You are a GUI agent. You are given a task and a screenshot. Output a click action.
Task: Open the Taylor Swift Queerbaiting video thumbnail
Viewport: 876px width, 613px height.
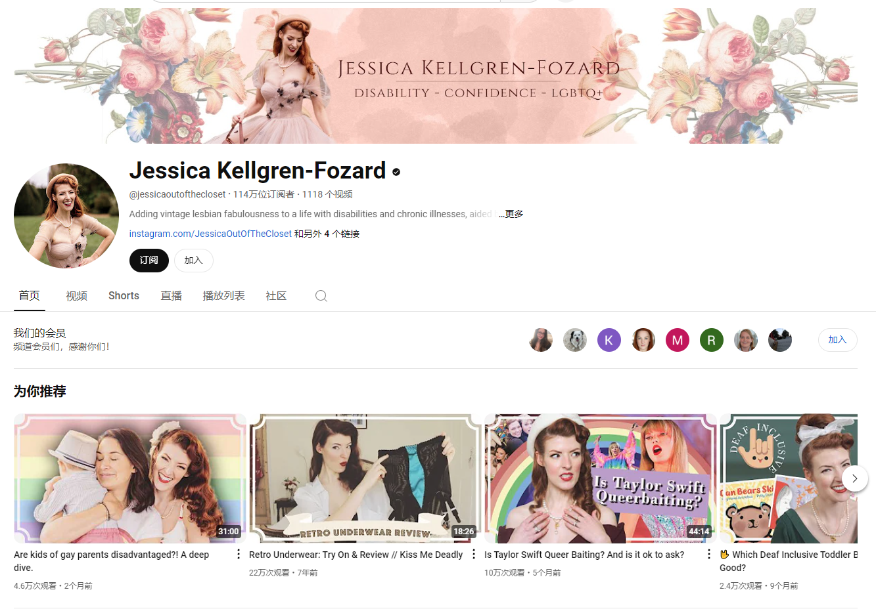(601, 478)
